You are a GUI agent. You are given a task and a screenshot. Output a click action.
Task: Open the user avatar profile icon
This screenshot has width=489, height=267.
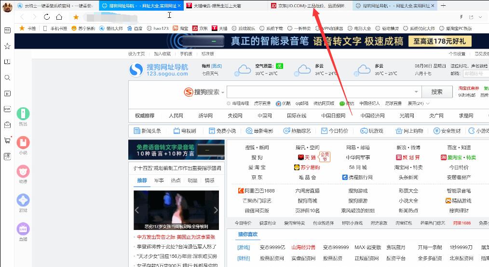click(7, 7)
